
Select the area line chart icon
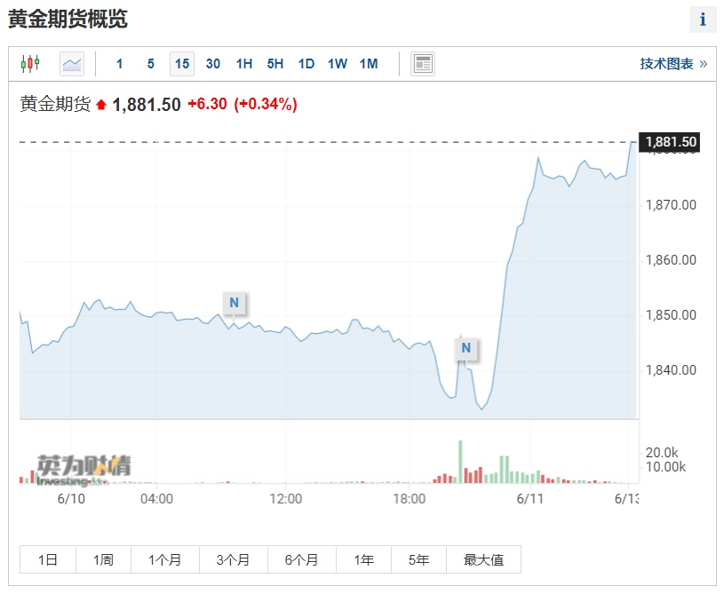72,64
